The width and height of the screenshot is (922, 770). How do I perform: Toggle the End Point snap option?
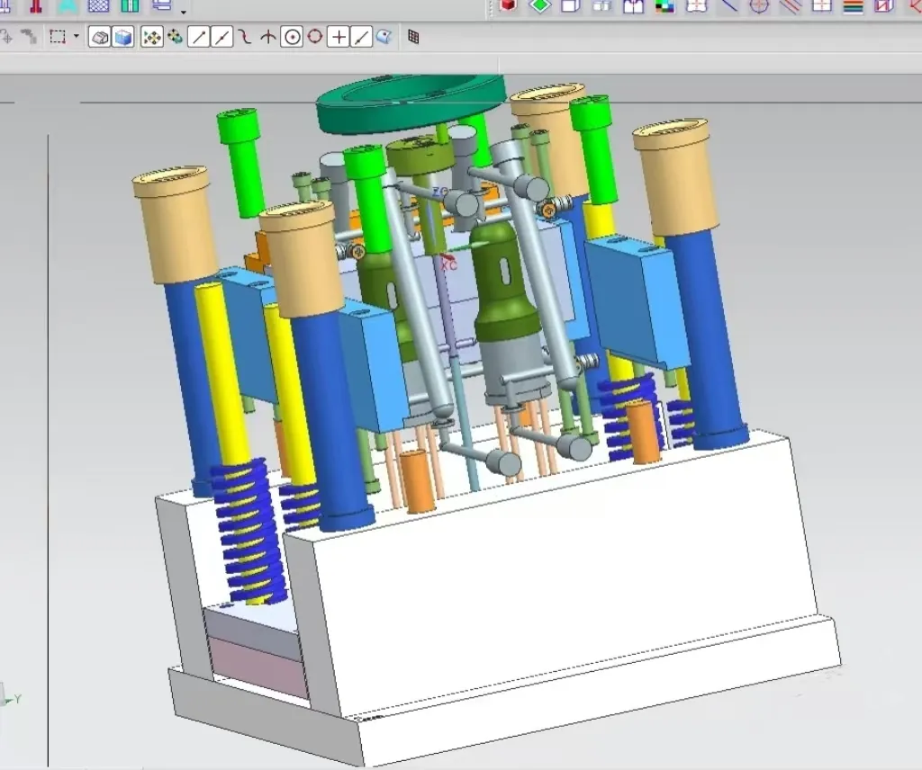(x=199, y=37)
